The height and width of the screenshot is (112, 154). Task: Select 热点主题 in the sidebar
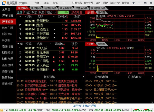click(7, 28)
